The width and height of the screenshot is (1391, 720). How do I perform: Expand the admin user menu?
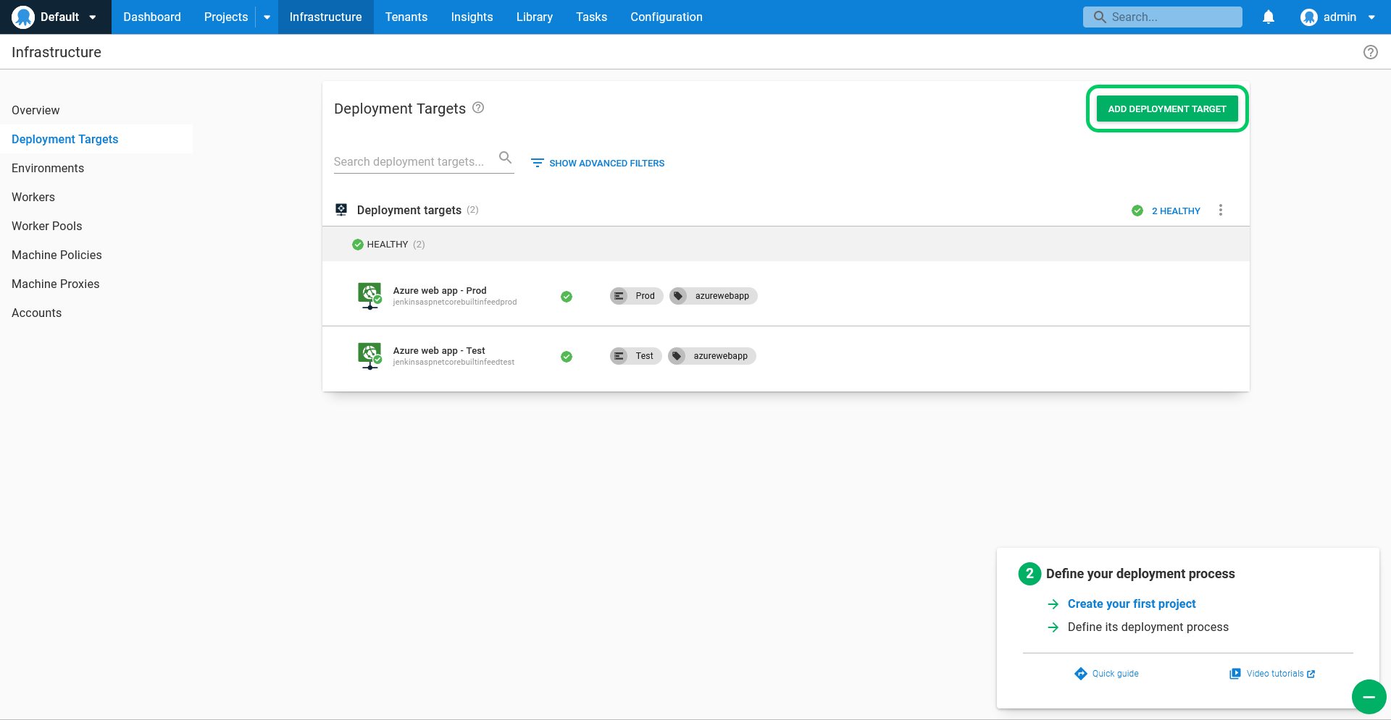click(x=1337, y=17)
